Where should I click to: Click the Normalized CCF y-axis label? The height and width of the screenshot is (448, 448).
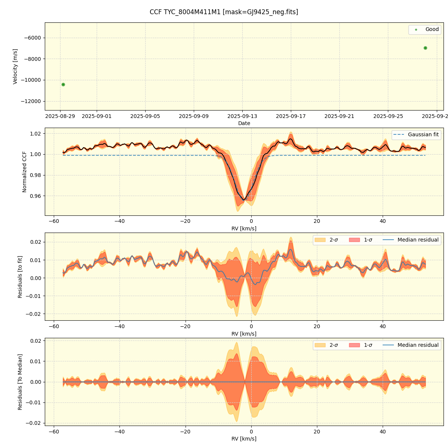click(x=25, y=172)
